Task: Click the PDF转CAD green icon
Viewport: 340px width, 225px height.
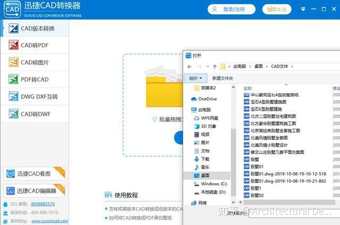Action: [x=13, y=79]
